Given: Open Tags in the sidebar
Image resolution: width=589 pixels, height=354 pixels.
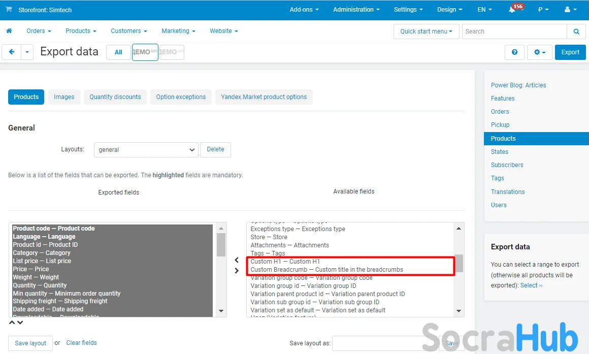Looking at the screenshot, I should (497, 178).
